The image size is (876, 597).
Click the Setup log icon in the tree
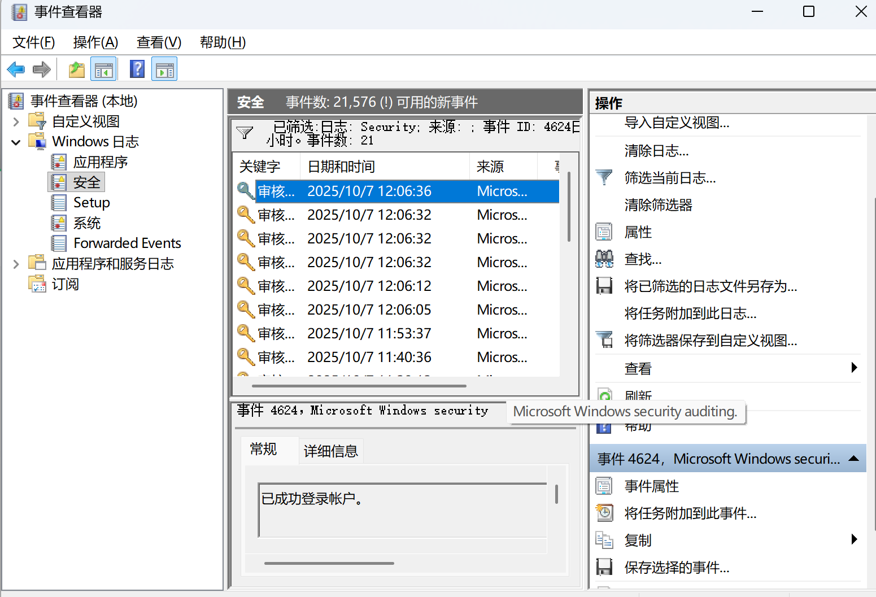59,203
